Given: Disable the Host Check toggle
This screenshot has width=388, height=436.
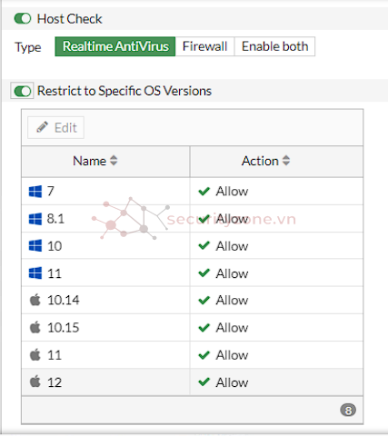Looking at the screenshot, I should (x=23, y=18).
